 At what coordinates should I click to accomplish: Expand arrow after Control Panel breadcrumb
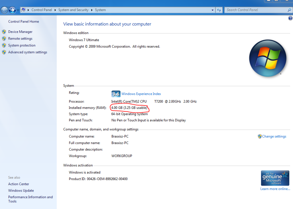click(55, 10)
